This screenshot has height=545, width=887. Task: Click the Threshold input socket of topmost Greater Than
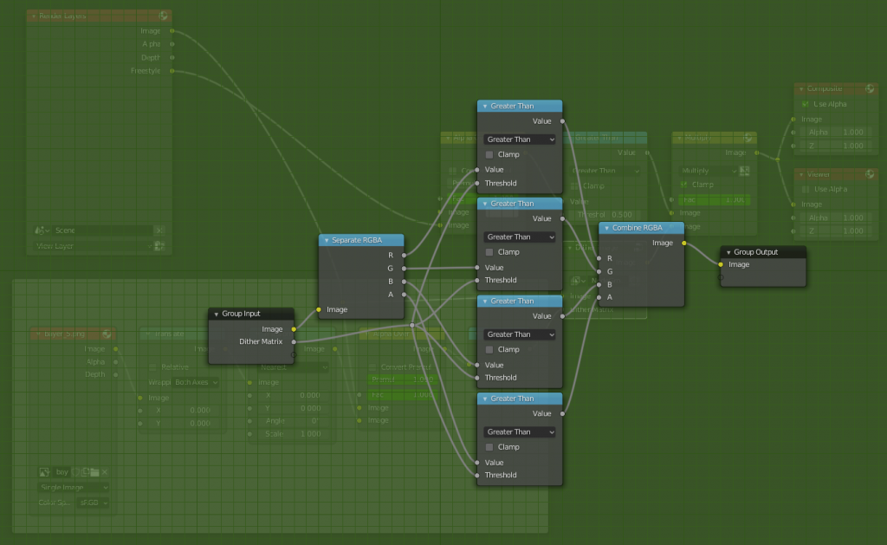(x=477, y=184)
